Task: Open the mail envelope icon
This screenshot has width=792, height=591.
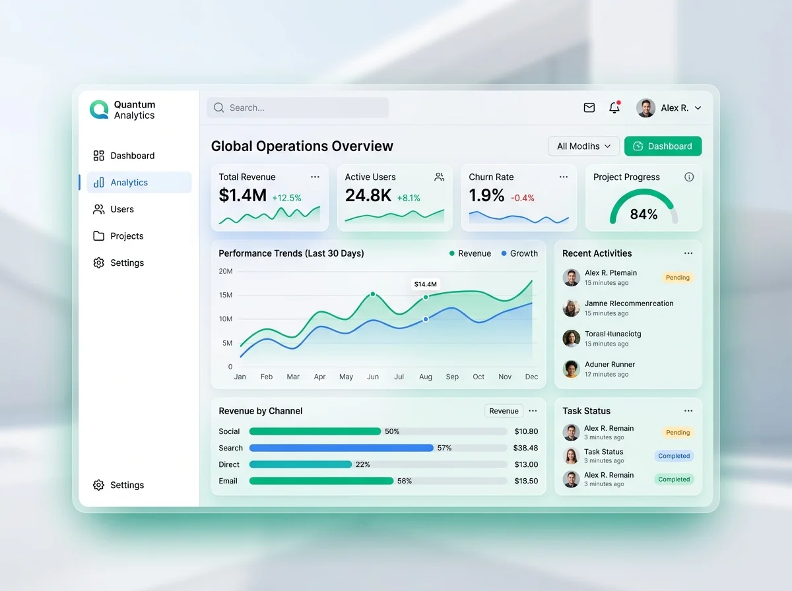Action: pyautogui.click(x=589, y=108)
